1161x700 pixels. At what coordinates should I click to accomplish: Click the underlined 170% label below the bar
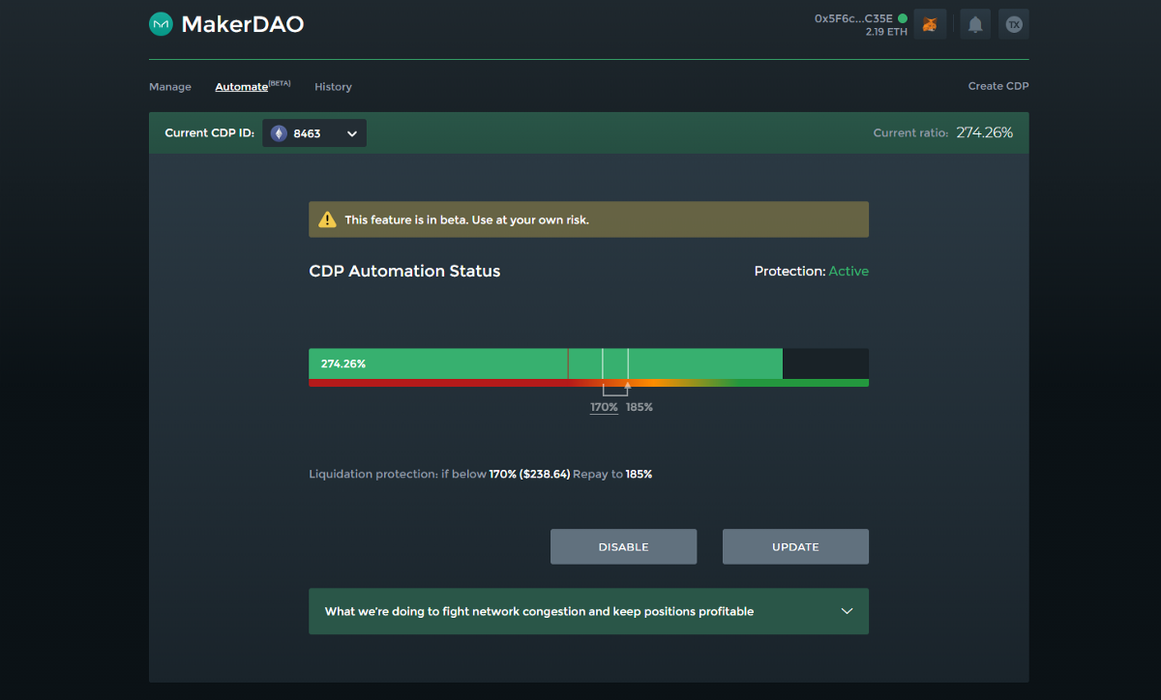[x=604, y=407]
